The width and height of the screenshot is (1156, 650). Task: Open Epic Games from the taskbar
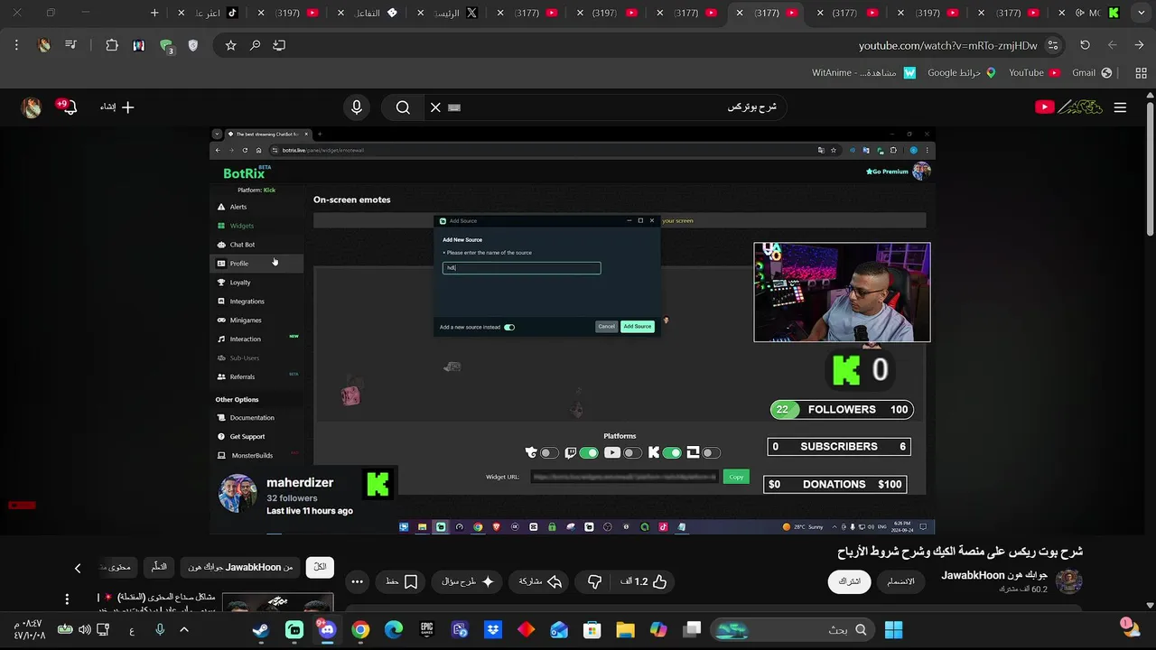pyautogui.click(x=426, y=630)
